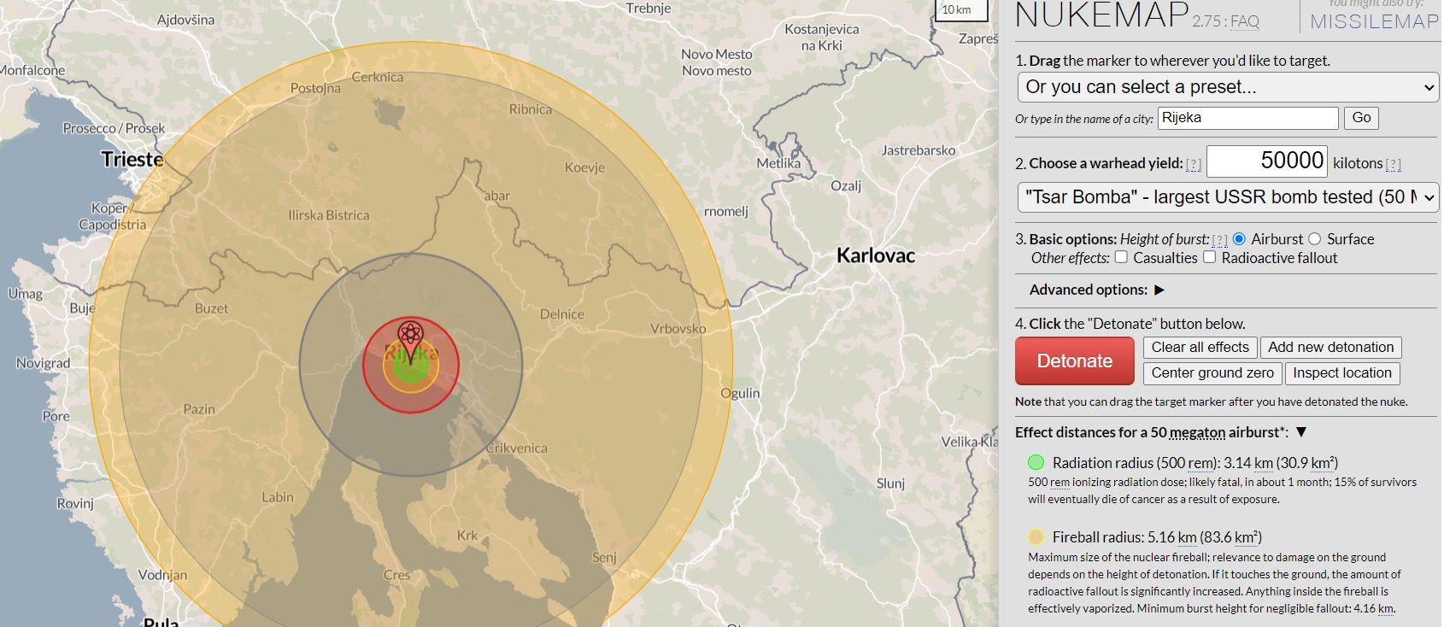Select the Surface burst option
The width and height of the screenshot is (1444, 627).
pyautogui.click(x=1314, y=239)
